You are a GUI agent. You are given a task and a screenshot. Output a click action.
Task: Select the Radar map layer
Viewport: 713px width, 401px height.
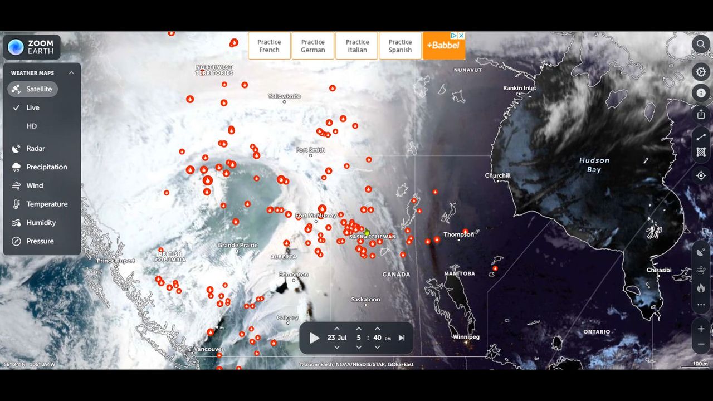tap(35, 149)
